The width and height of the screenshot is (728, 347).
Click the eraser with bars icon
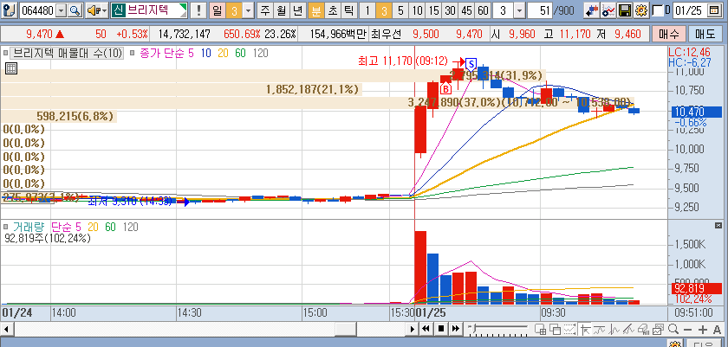point(643,330)
